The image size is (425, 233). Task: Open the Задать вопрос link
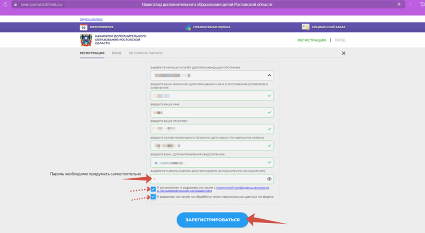tap(91, 19)
